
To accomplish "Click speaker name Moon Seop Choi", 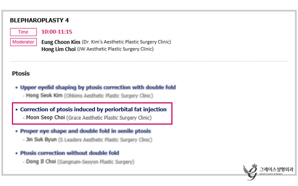I will click(45, 118).
